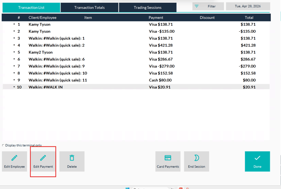The image size is (281, 189).
Task: Expand transaction row 1 Kamy Tyson
Action: coord(14,24)
